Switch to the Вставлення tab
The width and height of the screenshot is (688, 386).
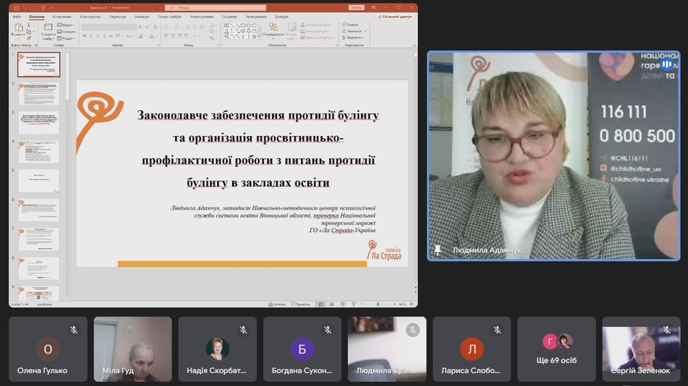click(x=62, y=17)
